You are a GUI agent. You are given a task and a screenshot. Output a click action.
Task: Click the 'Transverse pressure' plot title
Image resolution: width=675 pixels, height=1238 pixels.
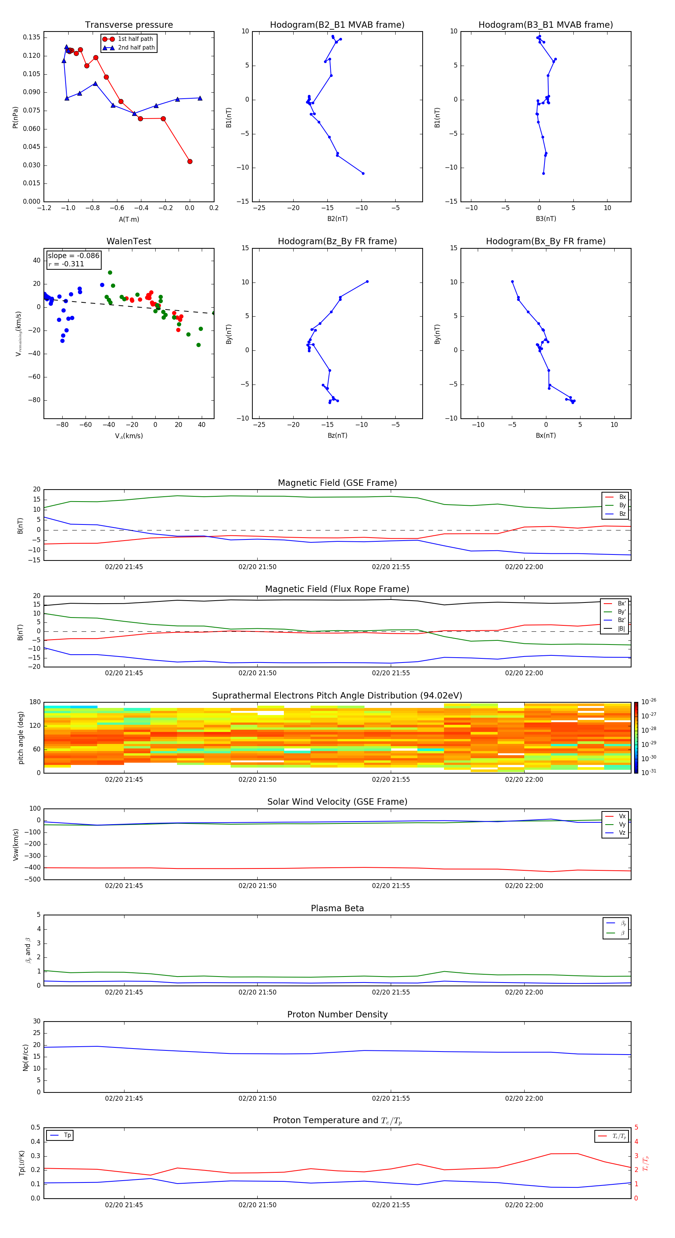(x=129, y=24)
